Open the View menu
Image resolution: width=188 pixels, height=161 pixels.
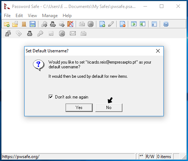(32, 16)
